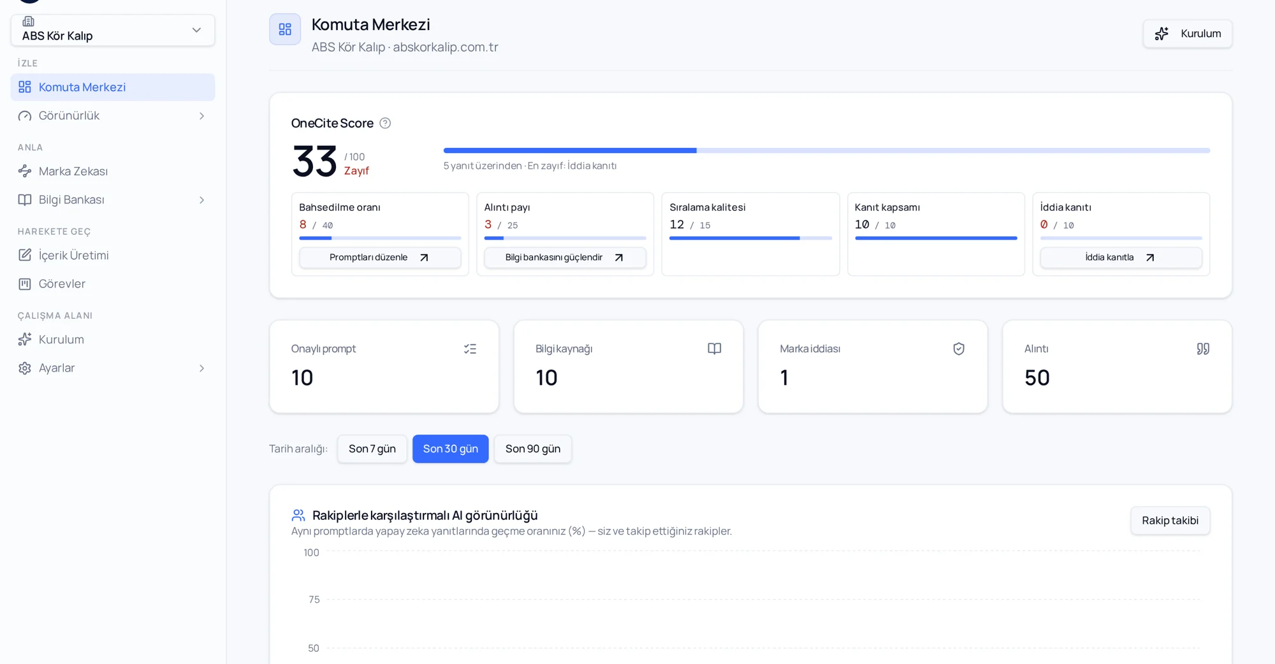
Task: Open Görevler from the sidebar
Action: (113, 284)
